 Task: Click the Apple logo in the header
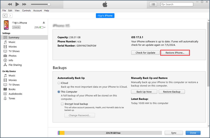(x=105, y=4)
